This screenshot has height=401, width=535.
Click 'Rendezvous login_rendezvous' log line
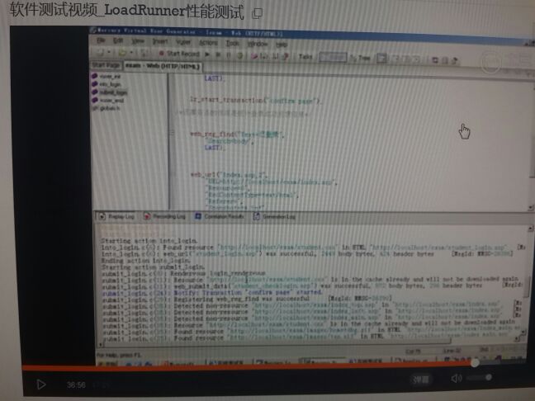(x=184, y=273)
